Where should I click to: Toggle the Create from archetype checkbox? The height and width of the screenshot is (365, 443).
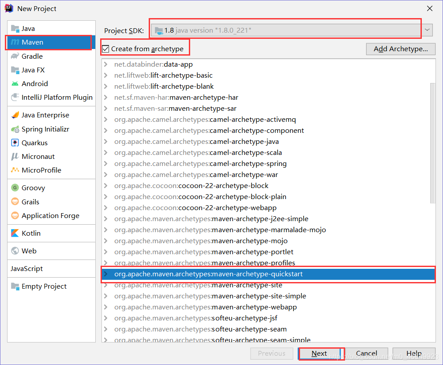click(105, 49)
